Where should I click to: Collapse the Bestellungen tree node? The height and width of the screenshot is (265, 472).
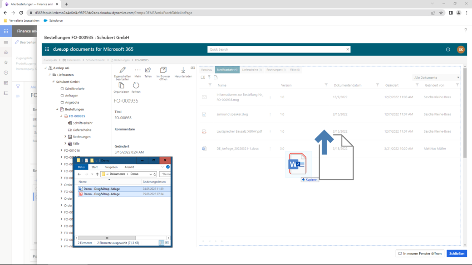(x=58, y=109)
